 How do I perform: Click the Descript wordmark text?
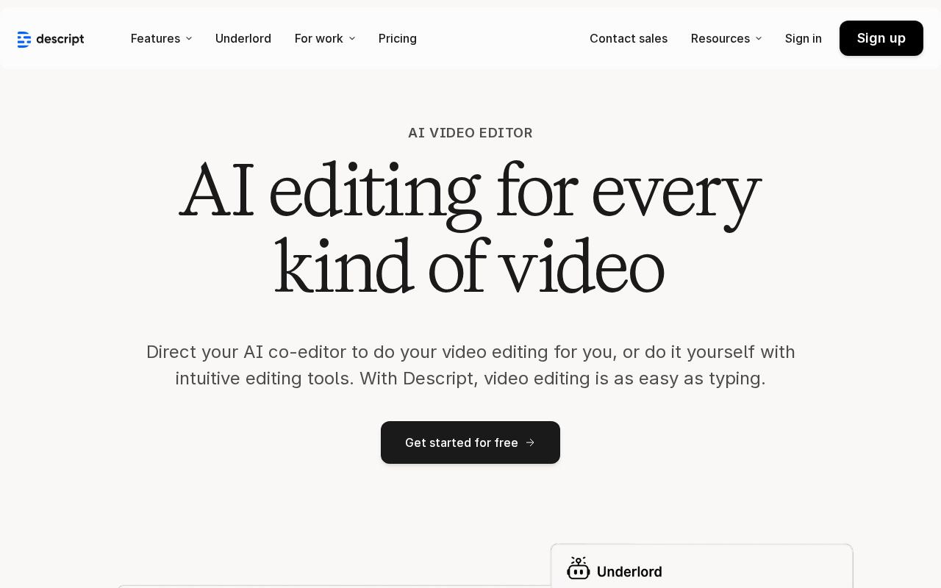[x=60, y=40]
